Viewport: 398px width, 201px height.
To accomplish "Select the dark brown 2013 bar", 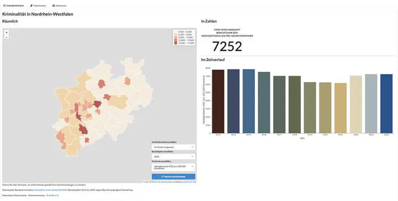I will pyautogui.click(x=218, y=102).
